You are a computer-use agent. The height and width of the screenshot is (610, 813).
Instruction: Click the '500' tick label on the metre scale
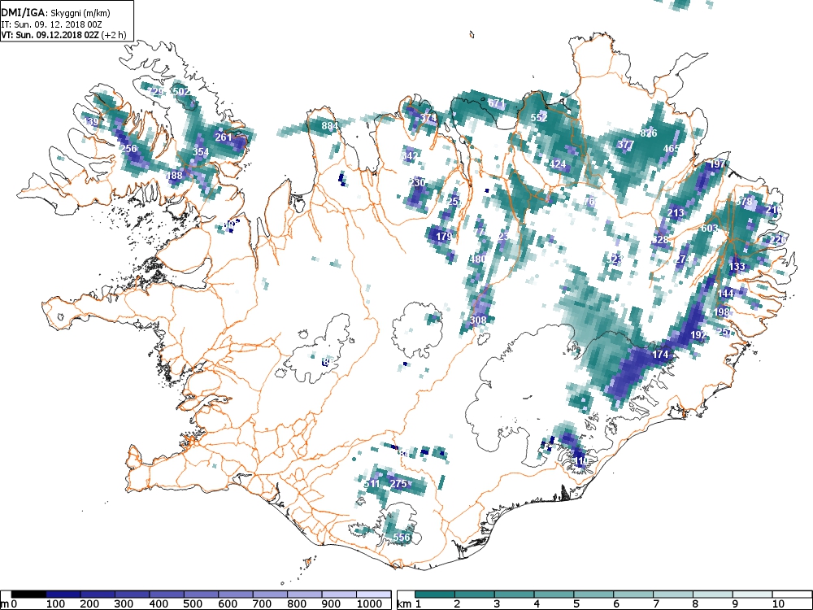(x=193, y=604)
